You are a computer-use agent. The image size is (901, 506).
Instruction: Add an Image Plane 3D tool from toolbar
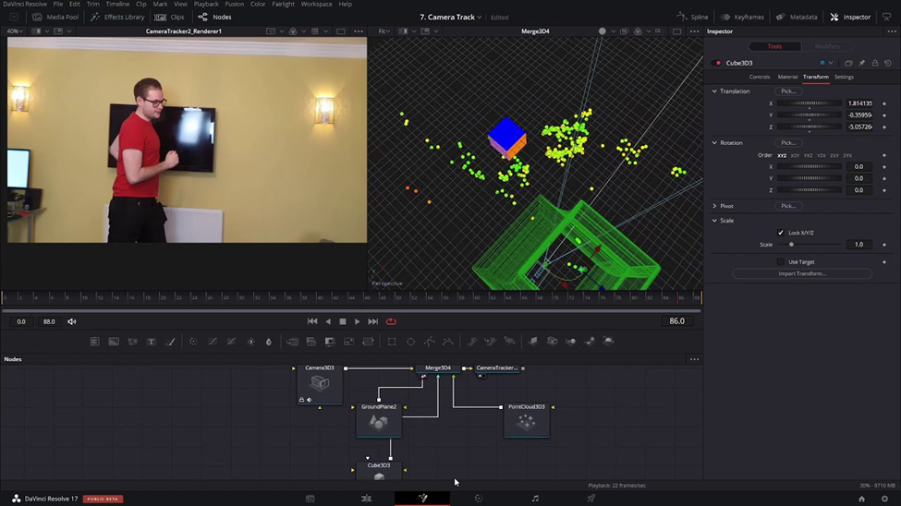tap(533, 342)
